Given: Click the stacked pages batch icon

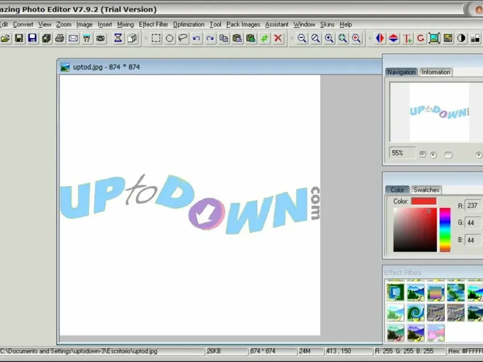Looking at the screenshot, I should tap(46, 39).
